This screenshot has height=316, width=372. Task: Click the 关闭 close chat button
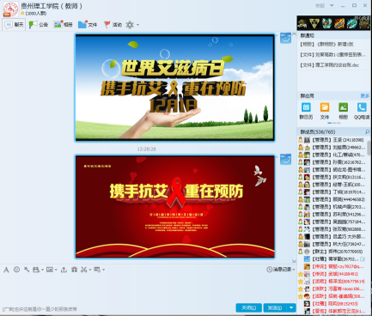(x=248, y=307)
